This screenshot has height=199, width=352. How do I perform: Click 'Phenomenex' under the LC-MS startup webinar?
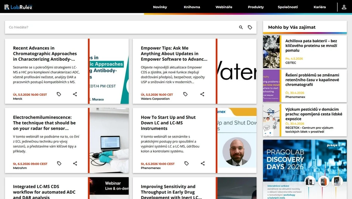(151, 168)
